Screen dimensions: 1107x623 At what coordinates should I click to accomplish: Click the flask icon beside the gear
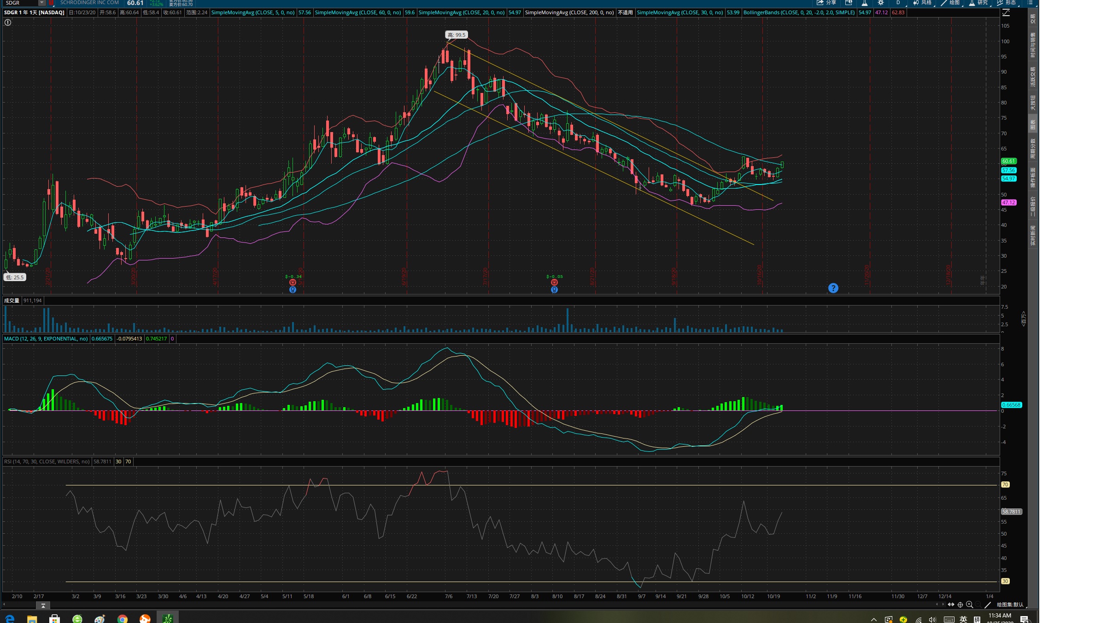pyautogui.click(x=865, y=3)
